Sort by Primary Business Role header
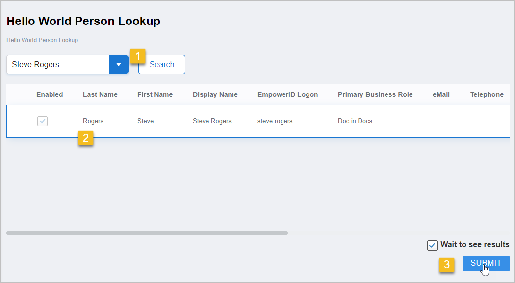The width and height of the screenshot is (515, 283). 375,94
